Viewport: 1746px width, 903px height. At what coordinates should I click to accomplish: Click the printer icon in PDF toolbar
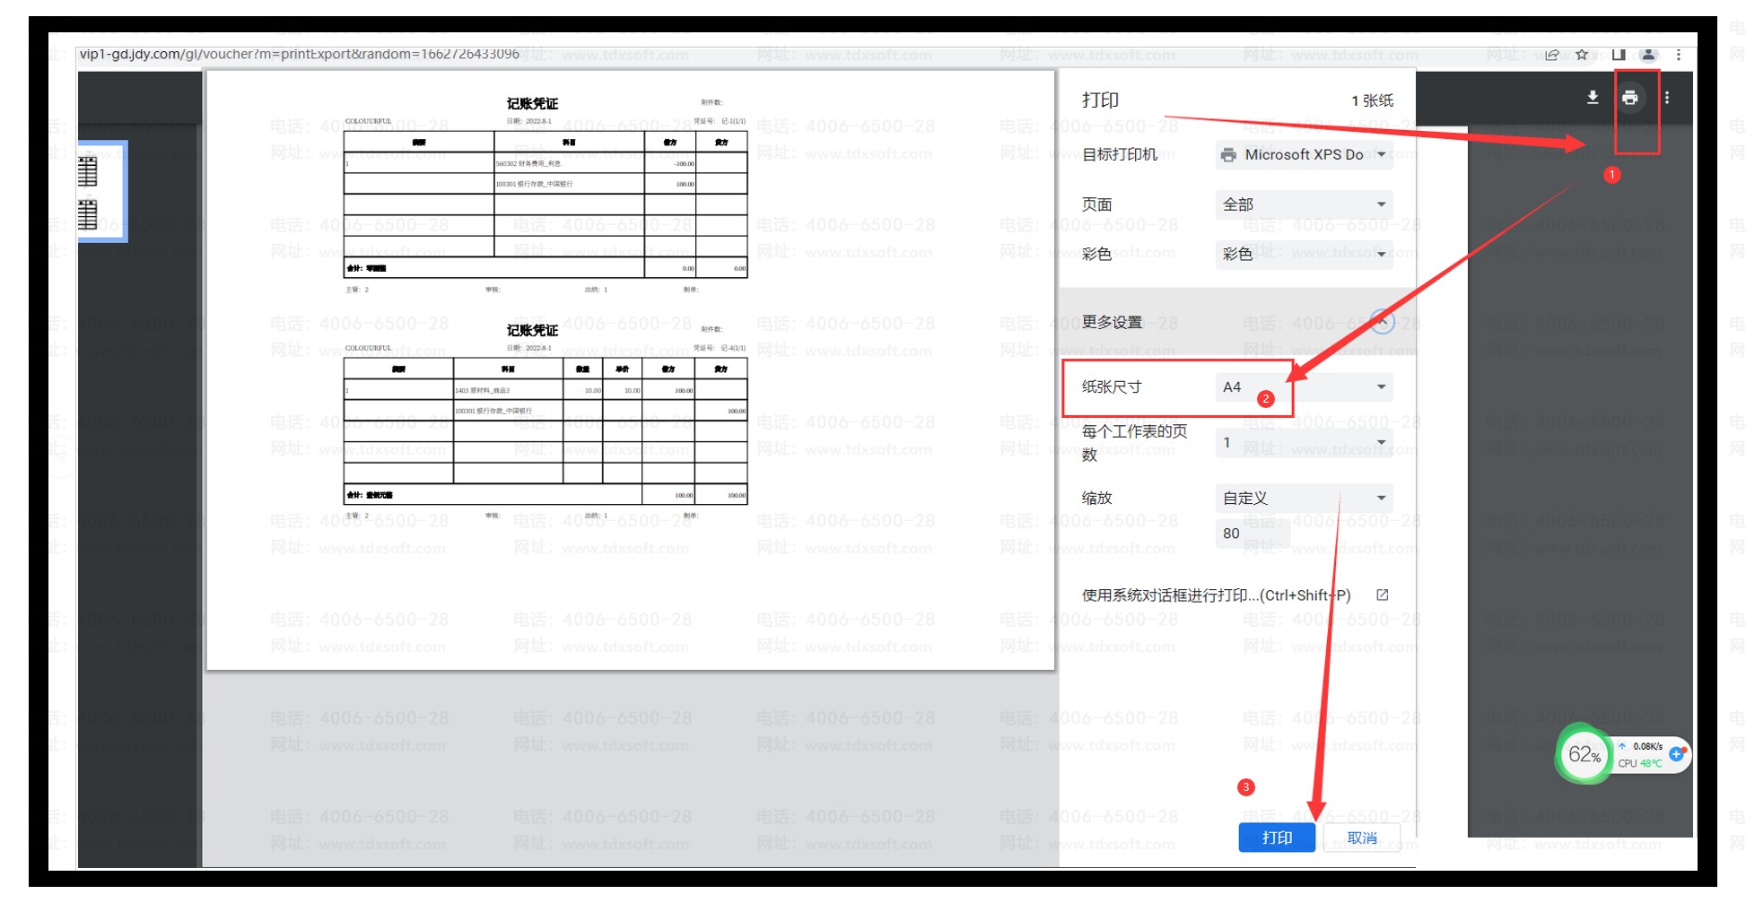point(1629,98)
